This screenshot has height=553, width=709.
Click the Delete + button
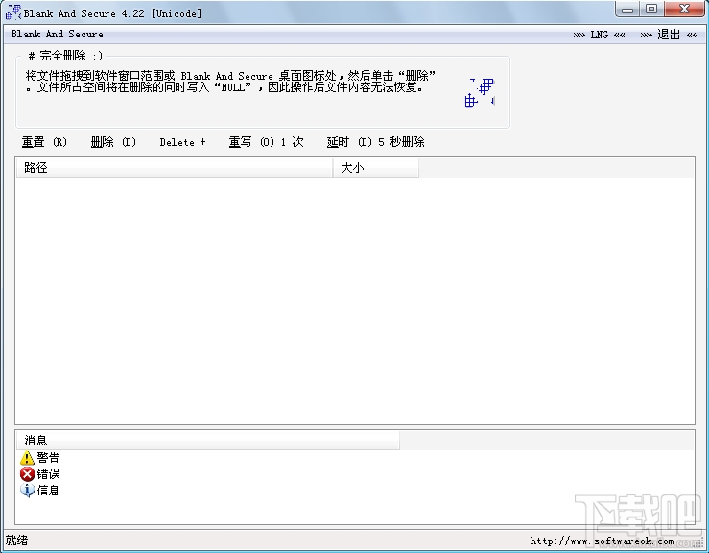pos(182,142)
